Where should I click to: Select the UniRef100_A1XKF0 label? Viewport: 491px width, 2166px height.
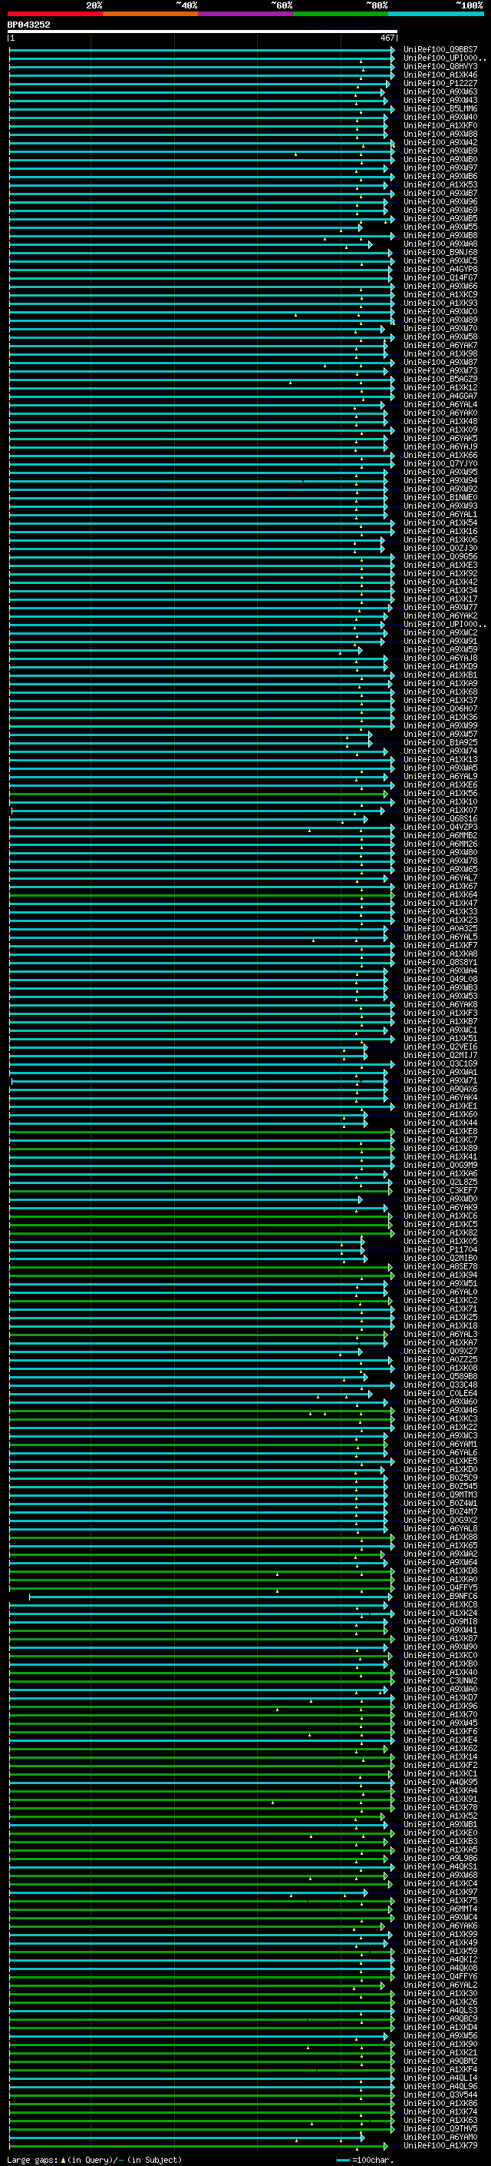coord(440,125)
